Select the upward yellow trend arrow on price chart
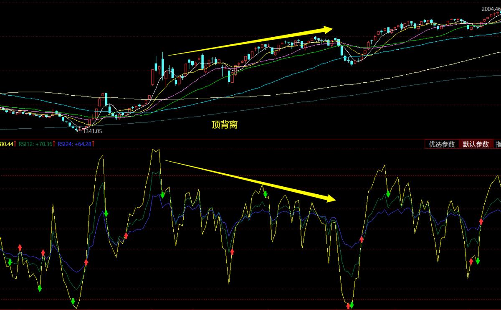Image resolution: width=501 pixels, height=310 pixels. (x=250, y=42)
